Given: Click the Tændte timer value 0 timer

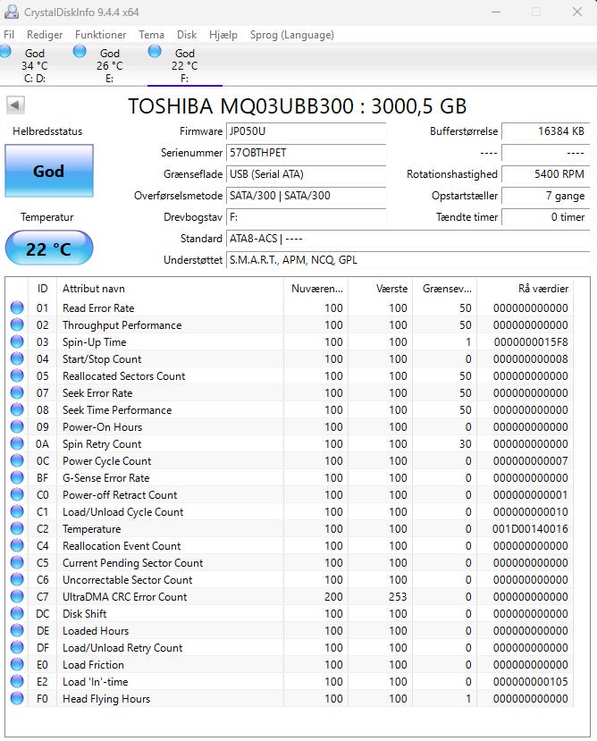Looking at the screenshot, I should pos(545,217).
